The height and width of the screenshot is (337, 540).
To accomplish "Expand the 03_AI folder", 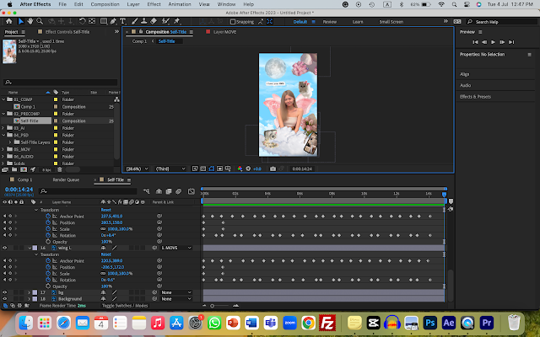I will coord(3,128).
